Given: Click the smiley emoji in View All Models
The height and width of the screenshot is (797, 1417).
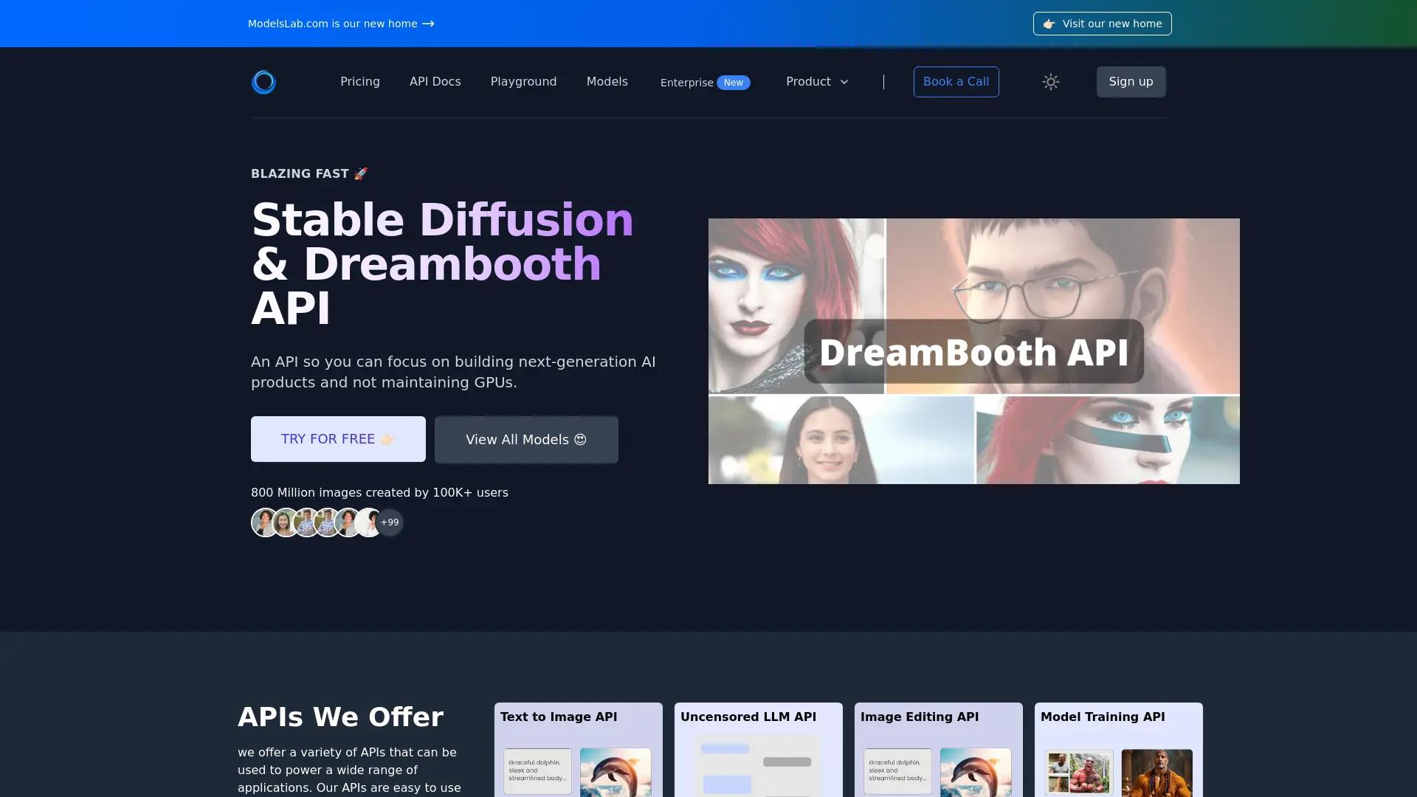Looking at the screenshot, I should tap(580, 439).
